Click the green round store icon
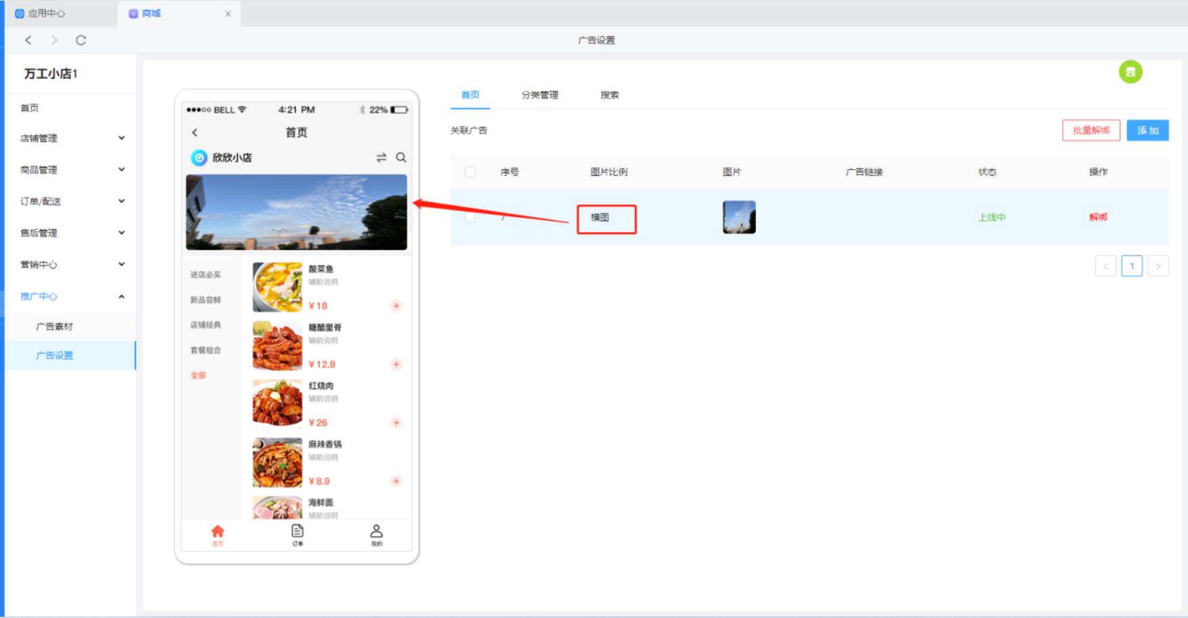Screen dimensions: 1188x618 tap(1130, 72)
